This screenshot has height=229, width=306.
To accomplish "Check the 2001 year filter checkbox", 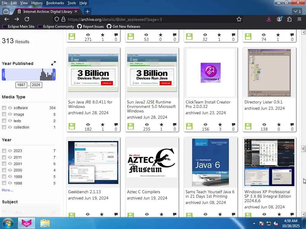I will (x=4, y=164).
